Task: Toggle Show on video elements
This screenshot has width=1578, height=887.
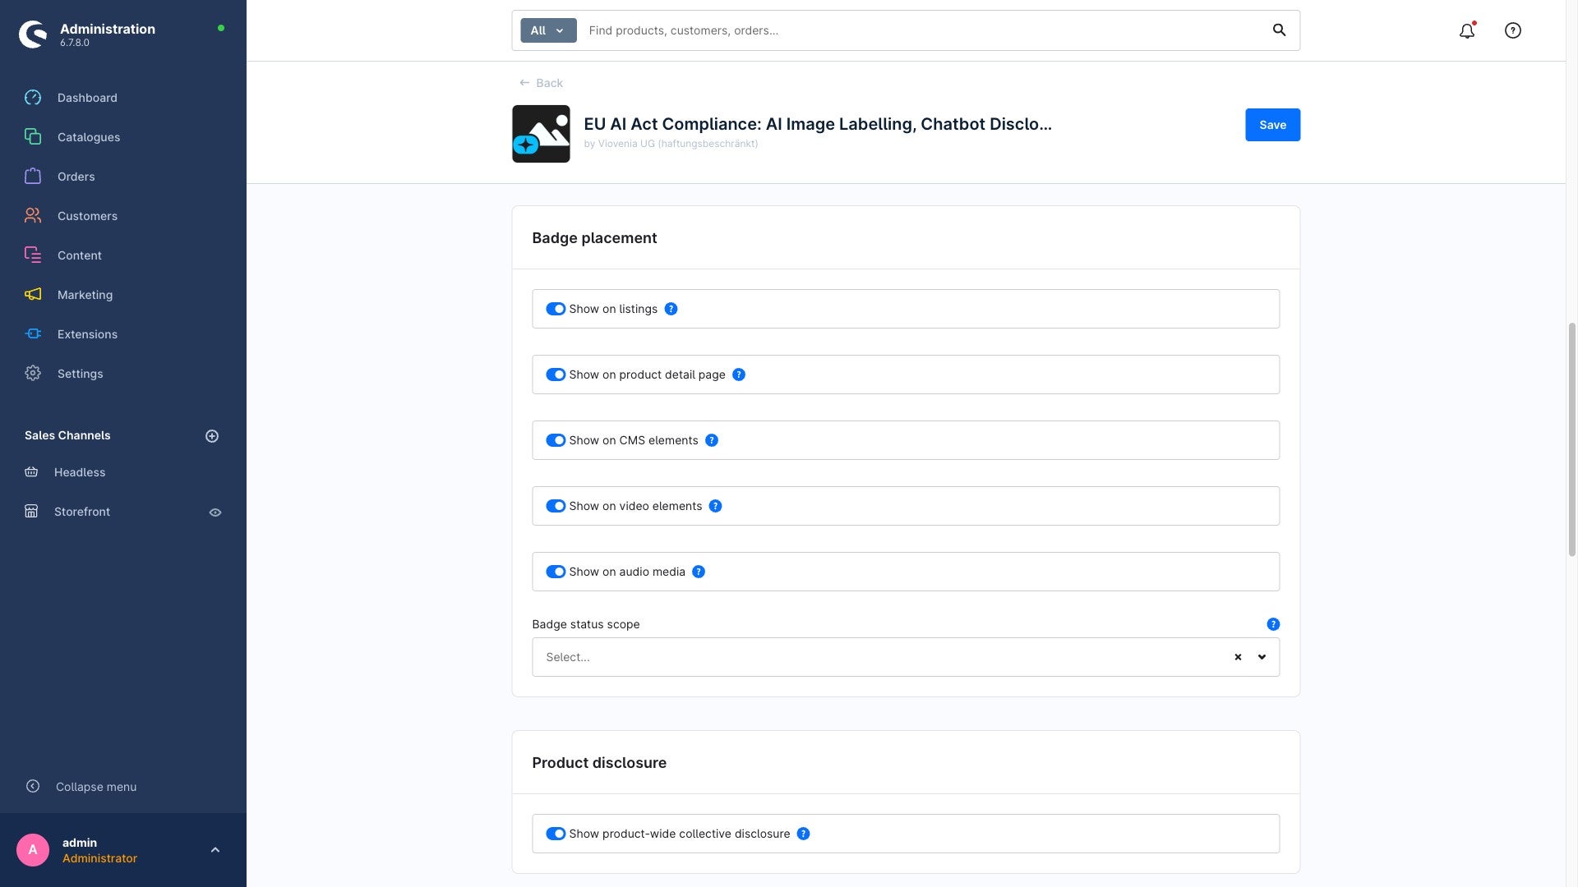Action: (x=556, y=506)
